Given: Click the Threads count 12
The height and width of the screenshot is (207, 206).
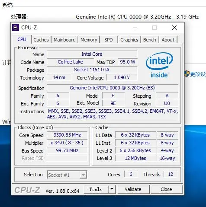Looking at the screenshot, I should pyautogui.click(x=171, y=174).
